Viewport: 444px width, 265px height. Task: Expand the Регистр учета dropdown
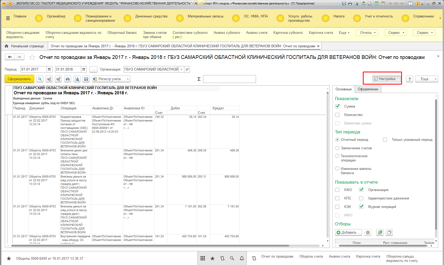click(x=111, y=79)
